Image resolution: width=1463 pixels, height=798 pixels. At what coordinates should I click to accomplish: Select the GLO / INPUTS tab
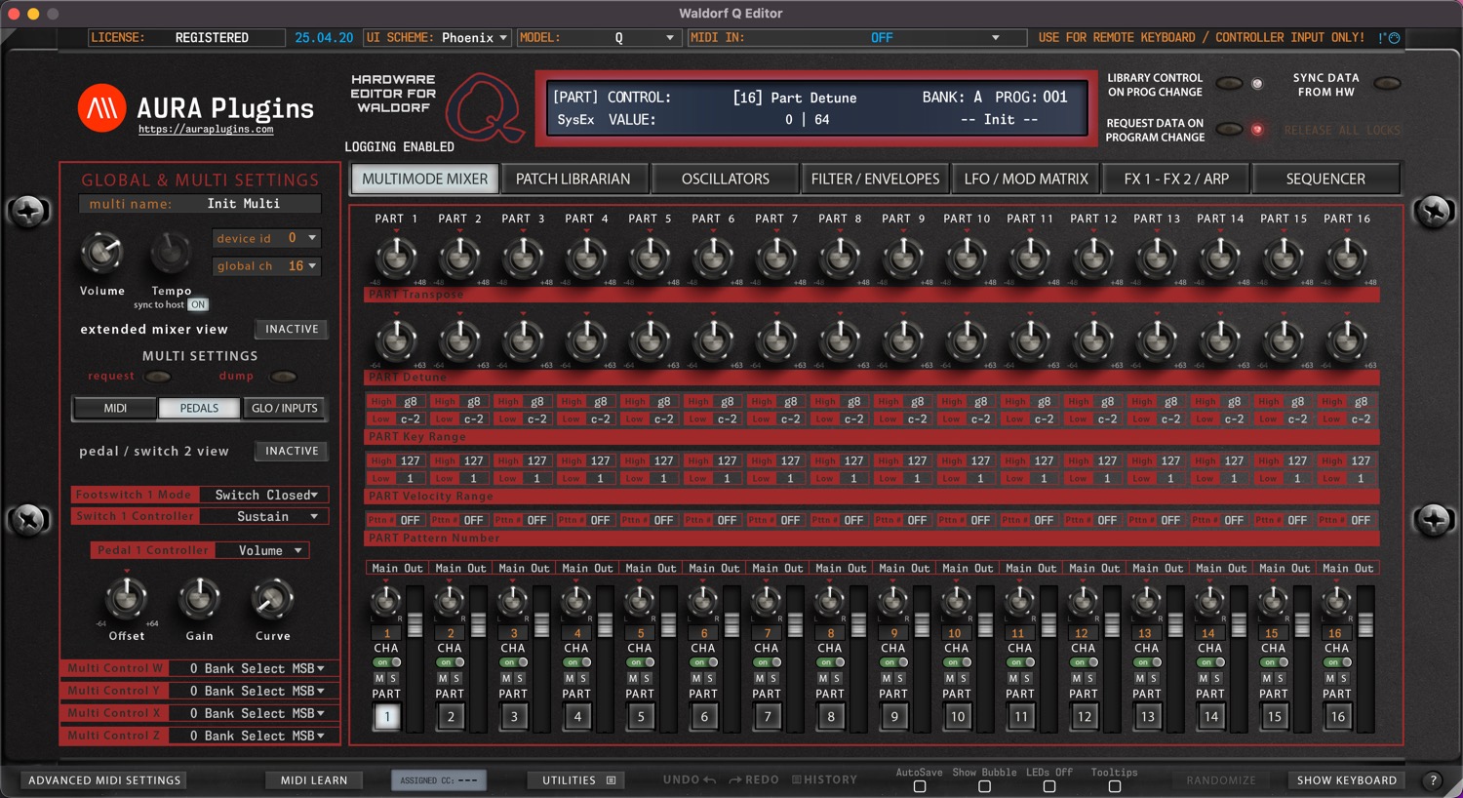[285, 408]
